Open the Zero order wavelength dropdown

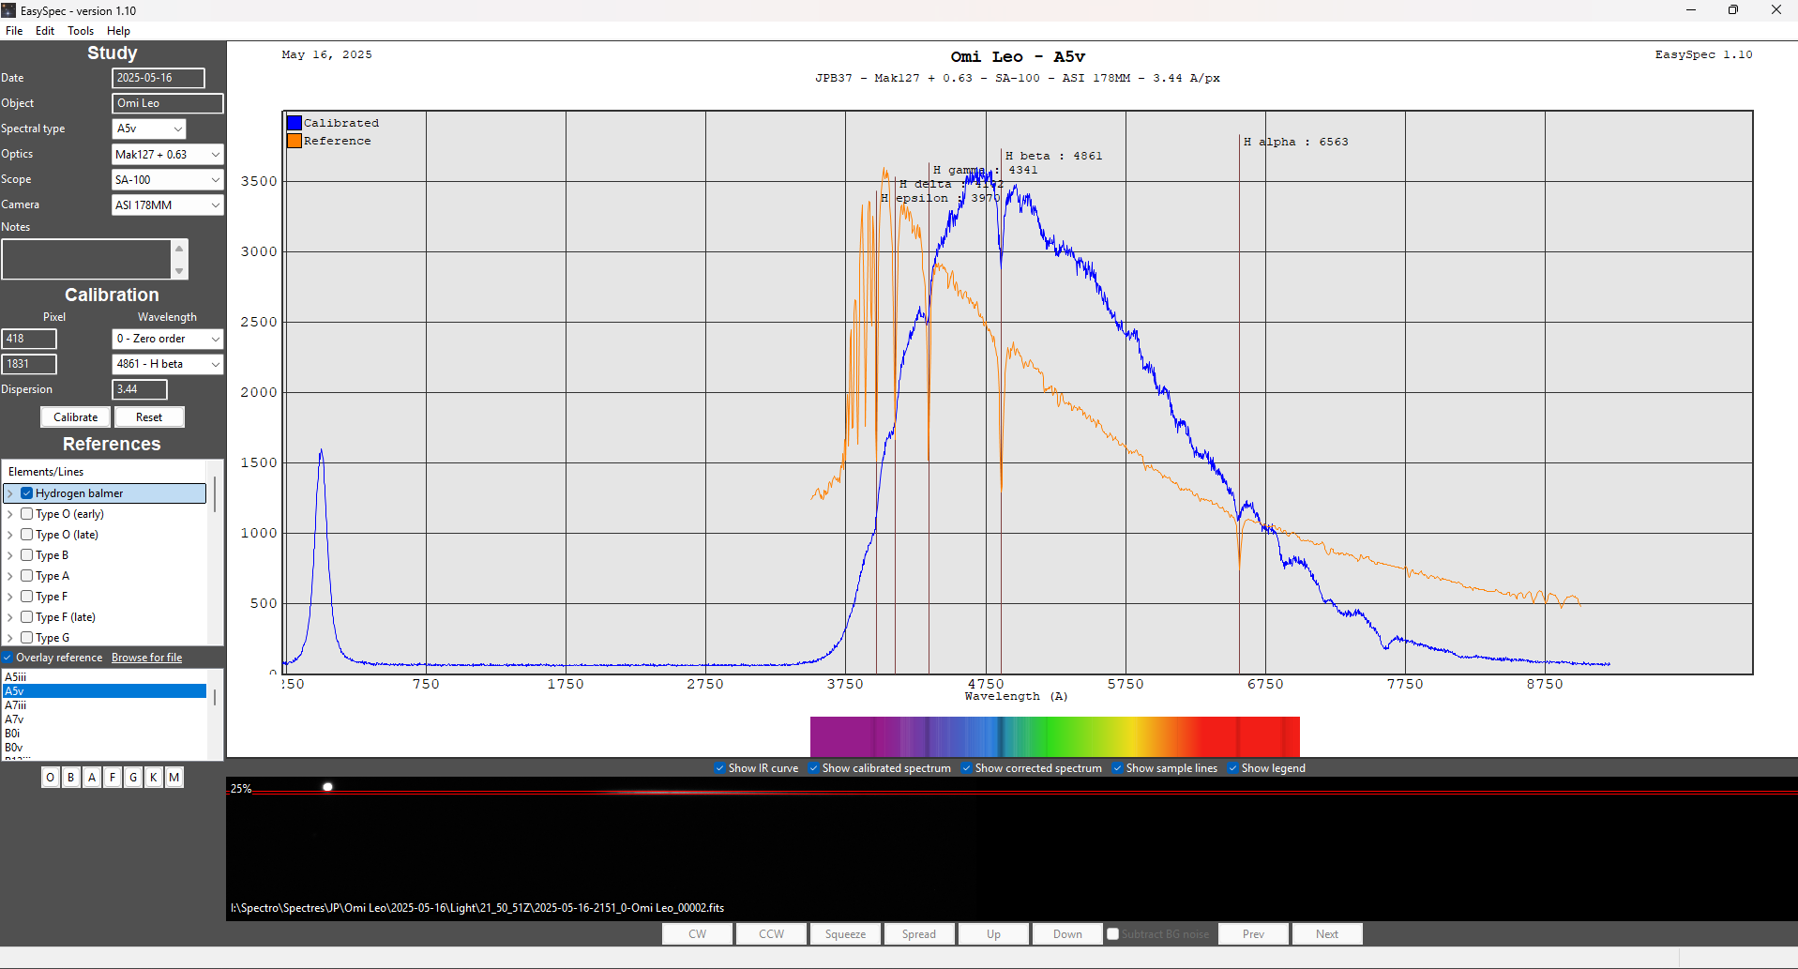(x=167, y=339)
